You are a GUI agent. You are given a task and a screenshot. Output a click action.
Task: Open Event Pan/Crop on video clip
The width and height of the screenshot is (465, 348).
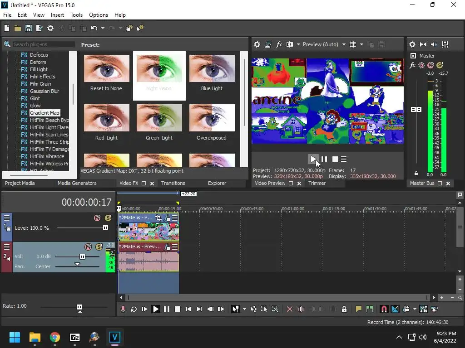158,218
